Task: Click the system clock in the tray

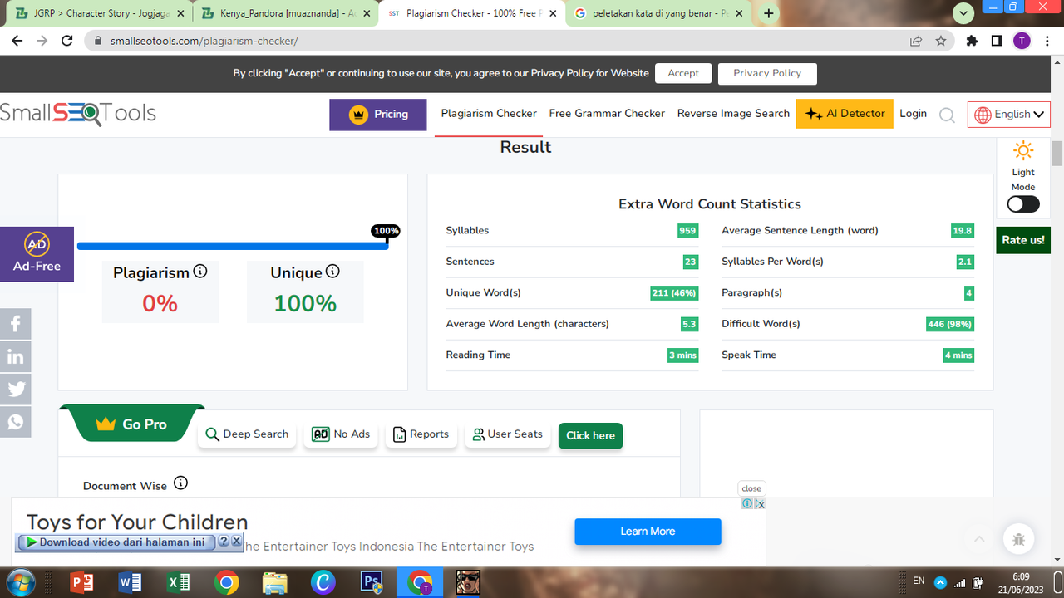Action: click(1021, 582)
